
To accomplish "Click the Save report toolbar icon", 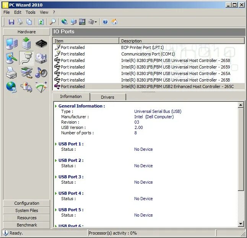I will pyautogui.click(x=11, y=22).
